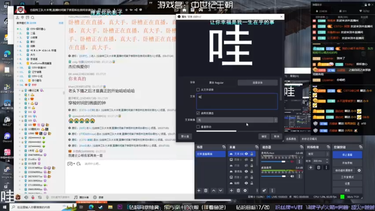Click the speaker icon in YY bottom bar
This screenshot has height=211, width=375.
[x=26, y=197]
